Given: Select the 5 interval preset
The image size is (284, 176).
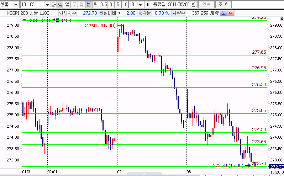Looking at the screenshot, I should point(118,5).
